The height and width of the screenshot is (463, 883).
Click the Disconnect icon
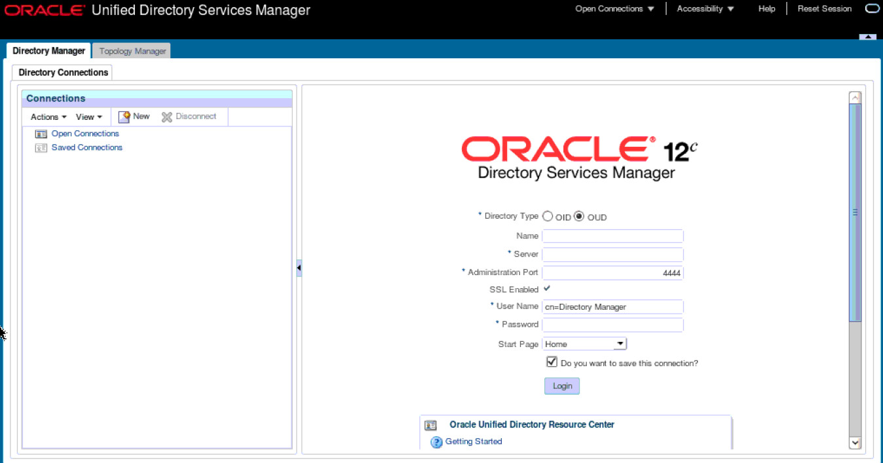[x=165, y=116]
